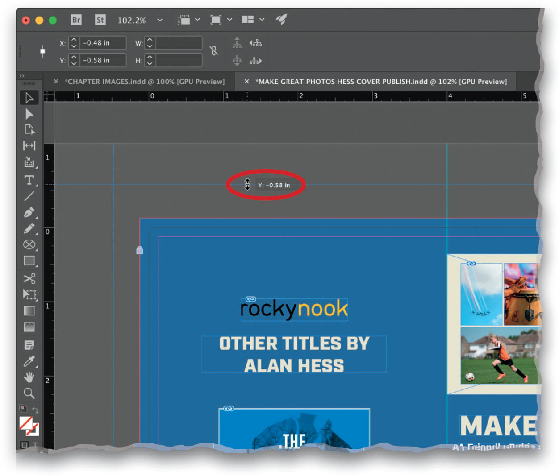Click Swap Fill and Stroke arrows
This screenshot has height=476, width=559.
coord(35,410)
